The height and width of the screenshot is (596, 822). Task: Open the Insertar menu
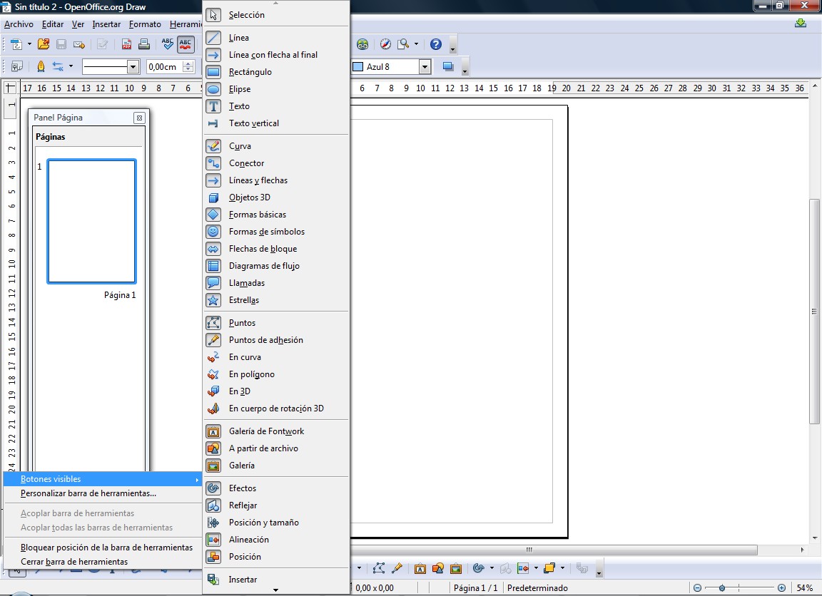coord(106,24)
